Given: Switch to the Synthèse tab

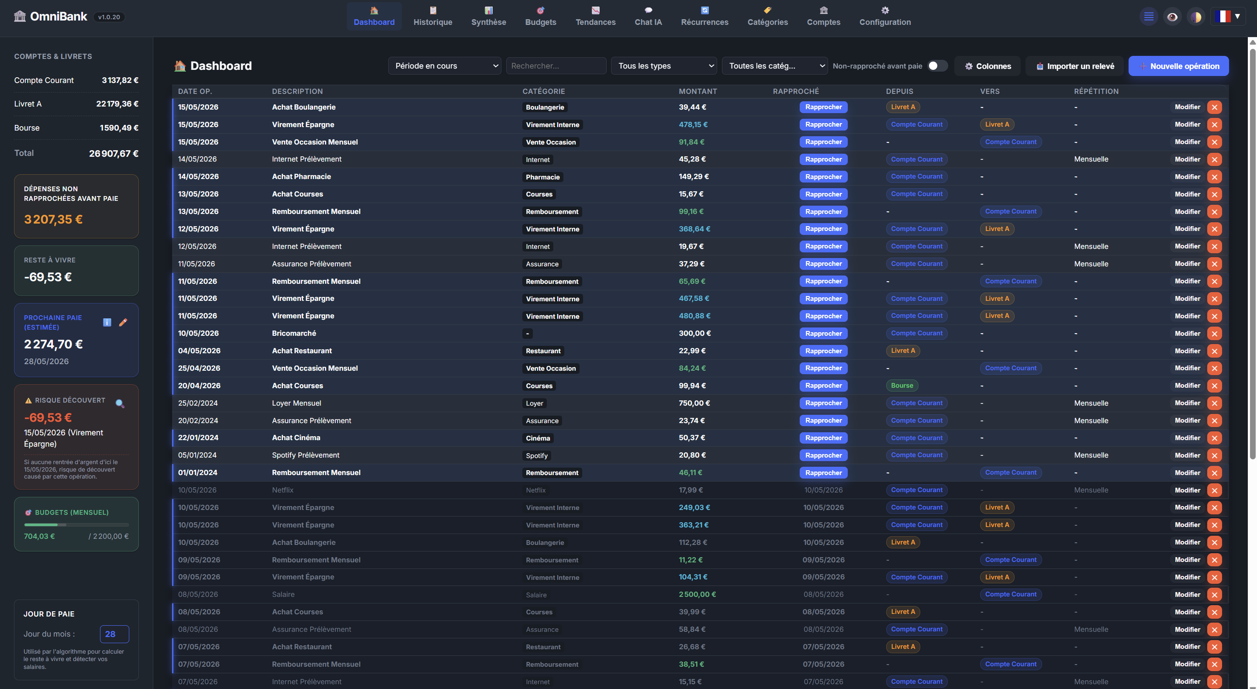Looking at the screenshot, I should 488,17.
